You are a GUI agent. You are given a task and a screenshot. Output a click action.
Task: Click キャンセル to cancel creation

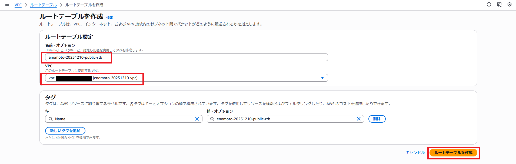415,153
